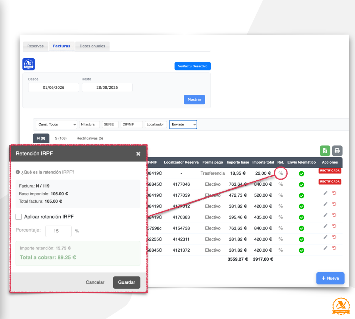
Task: Edit the invoice for reservation 4142311
Action: [325, 237]
